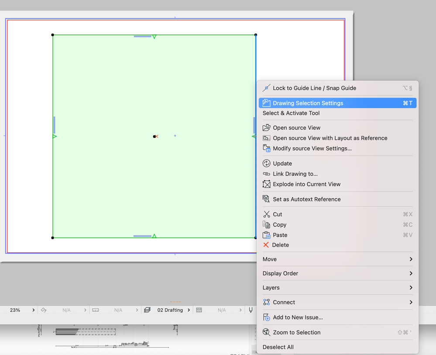Image resolution: width=436 pixels, height=355 pixels.
Task: Open Drawing Selection Settings
Action: [337, 103]
